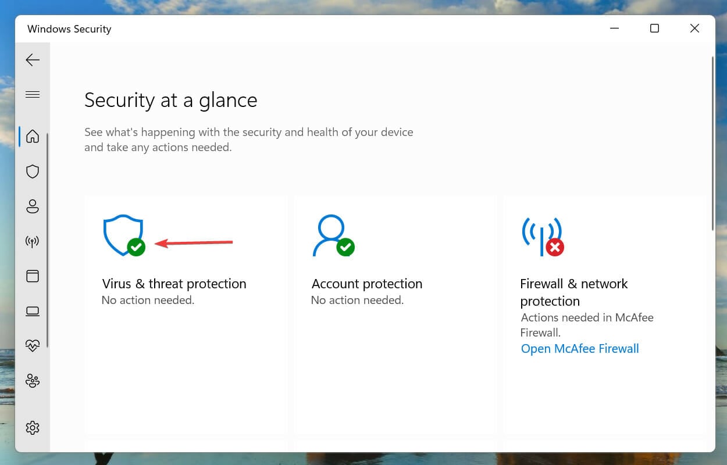
Task: Open Family options sidebar icon
Action: [33, 381]
